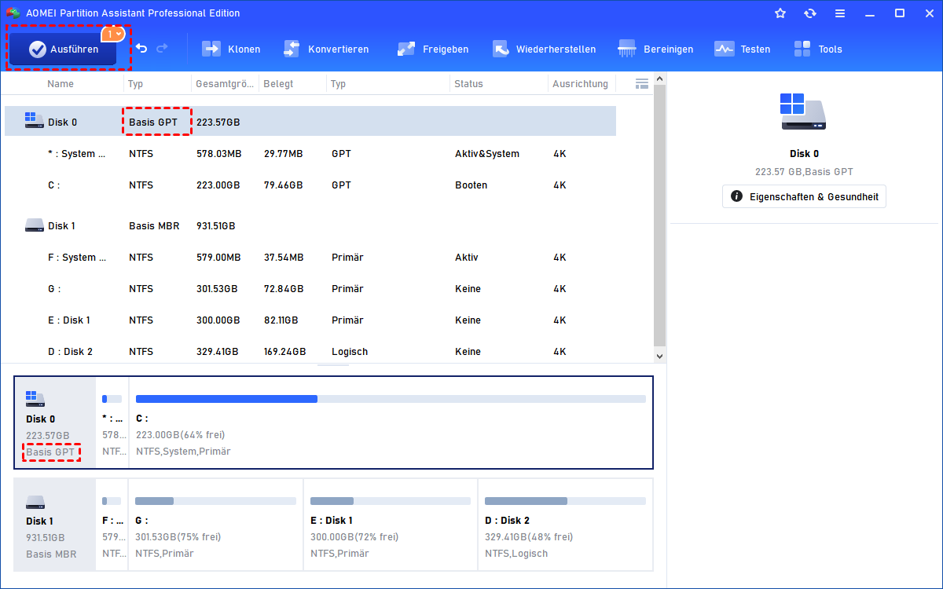This screenshot has width=943, height=589.
Task: Redo the pending operation arrow
Action: (162, 49)
